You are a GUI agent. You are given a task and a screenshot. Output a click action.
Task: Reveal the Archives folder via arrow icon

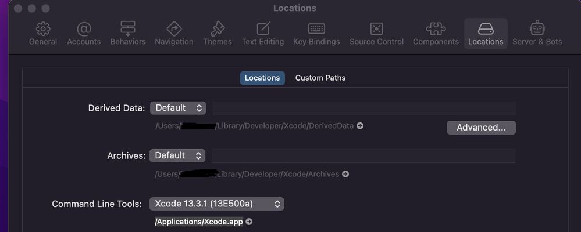(x=345, y=174)
